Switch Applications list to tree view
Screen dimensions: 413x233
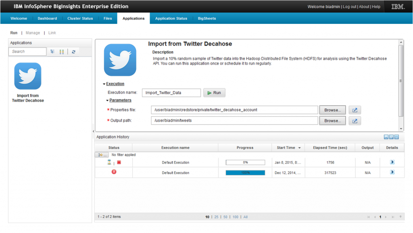(52, 52)
